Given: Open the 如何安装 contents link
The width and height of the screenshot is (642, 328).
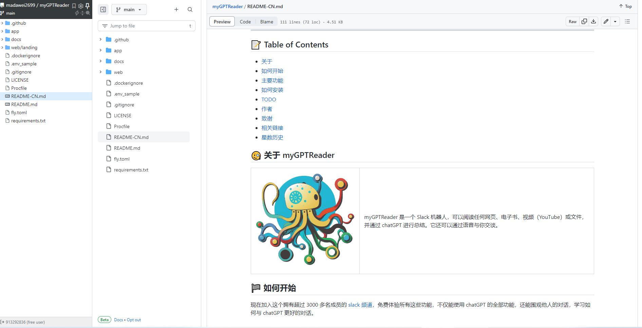Looking at the screenshot, I should point(272,90).
